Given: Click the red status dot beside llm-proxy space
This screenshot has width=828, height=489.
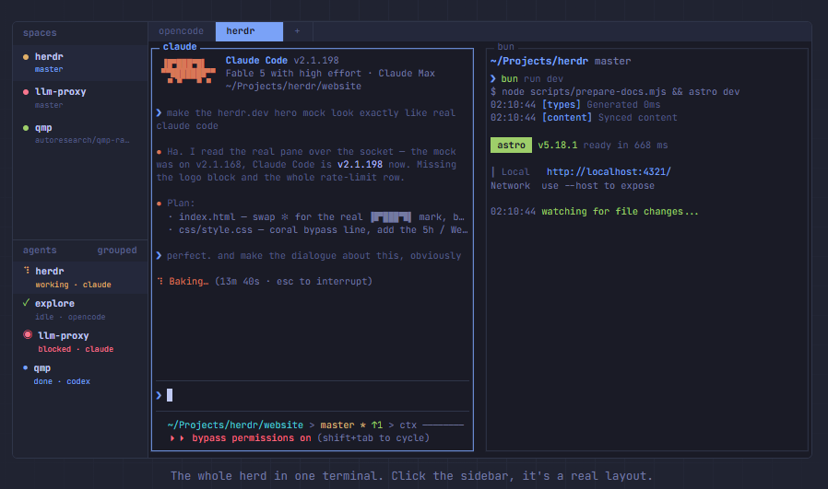Looking at the screenshot, I should (26, 92).
